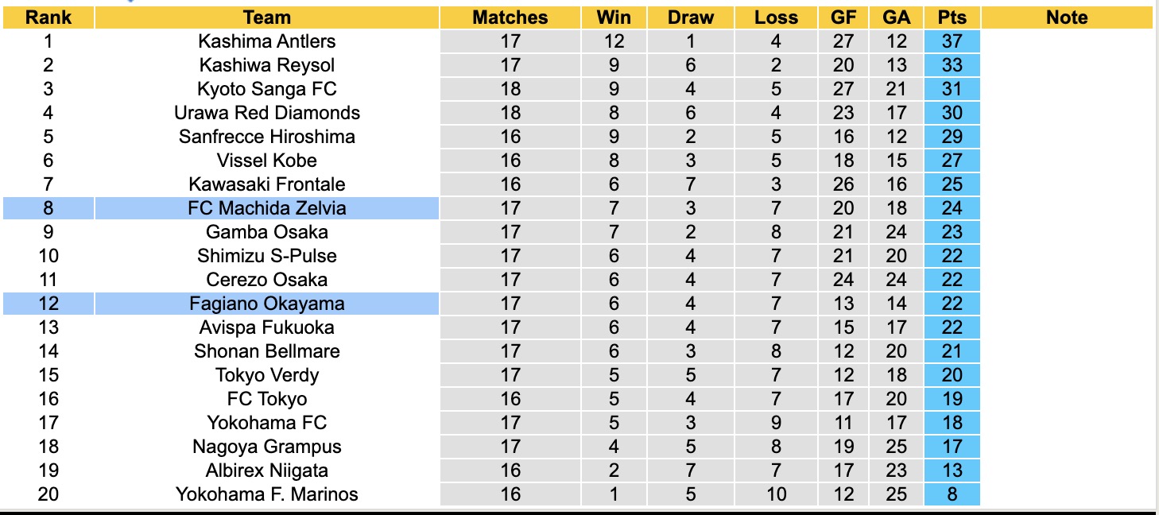Click the Draw column header
The width and height of the screenshot is (1159, 515).
(x=691, y=17)
